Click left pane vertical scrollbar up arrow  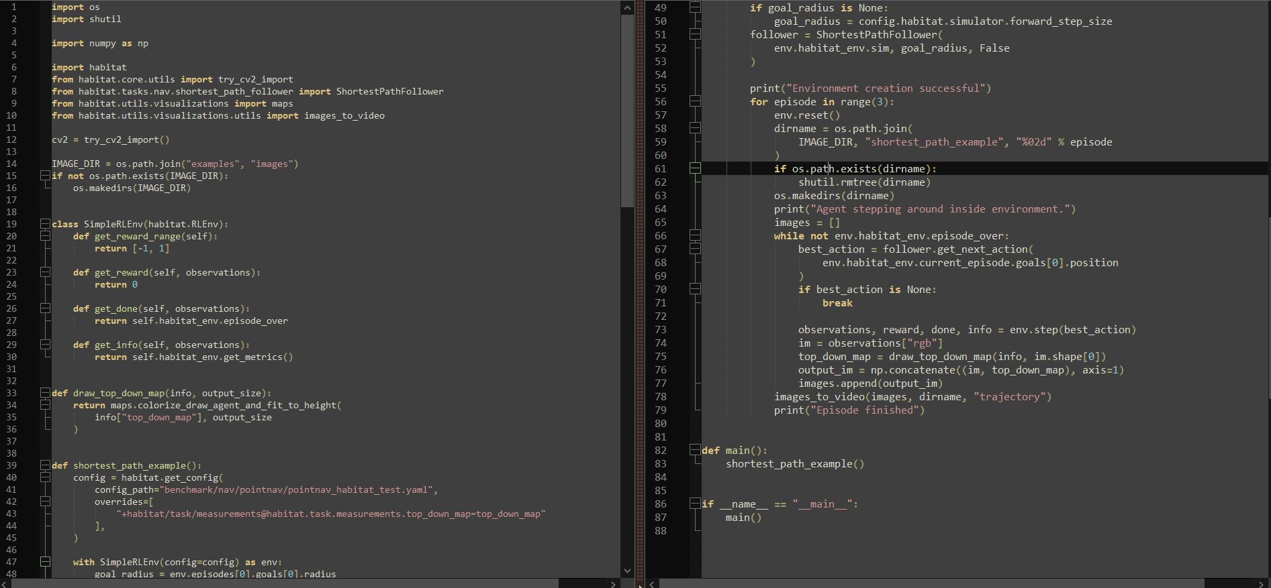point(627,7)
